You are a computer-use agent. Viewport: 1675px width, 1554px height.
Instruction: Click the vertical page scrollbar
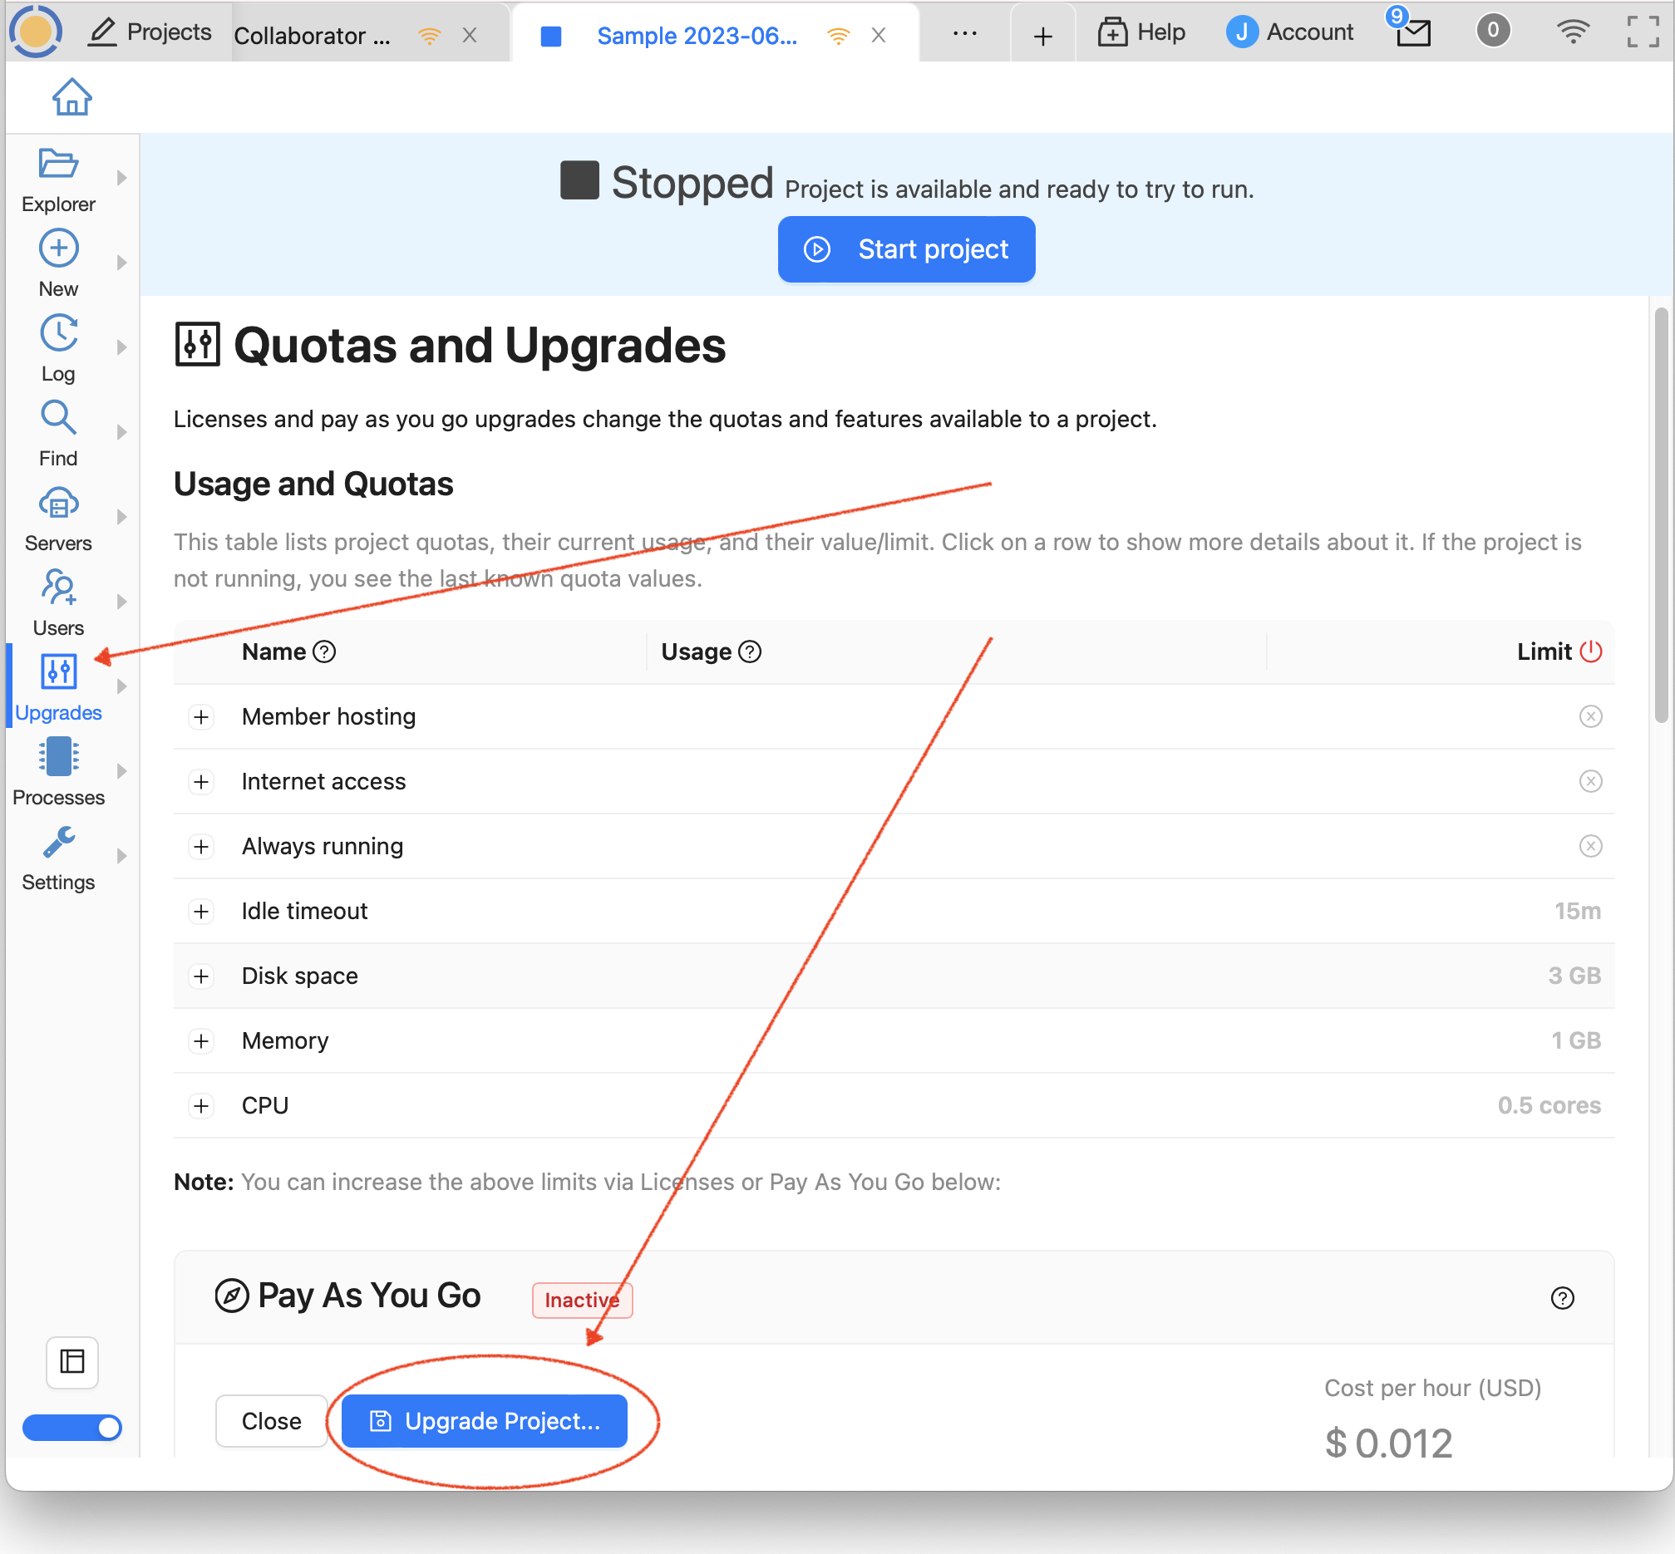coord(1660,514)
